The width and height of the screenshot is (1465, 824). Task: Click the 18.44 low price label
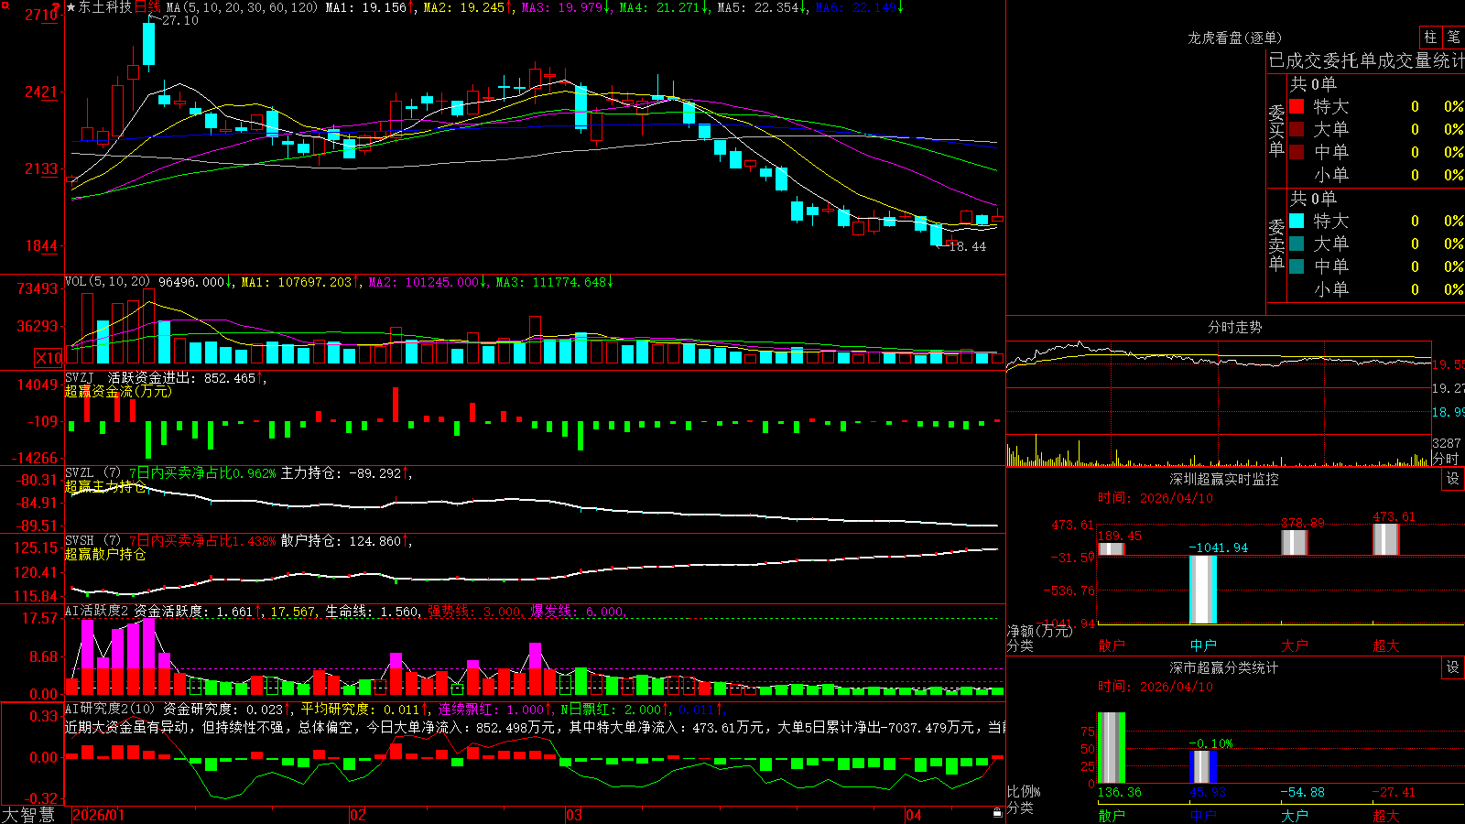point(968,246)
